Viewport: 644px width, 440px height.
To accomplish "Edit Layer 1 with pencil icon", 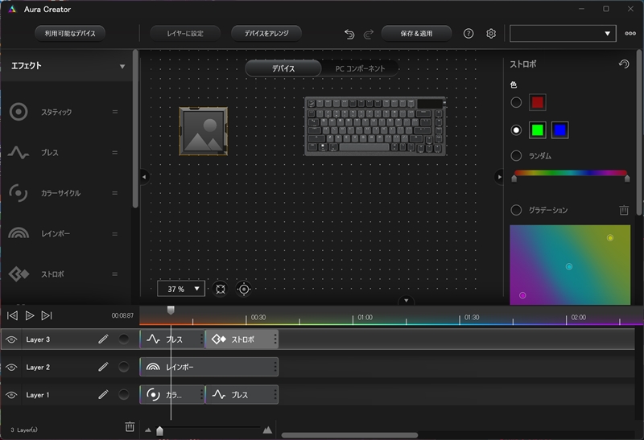I will coord(103,395).
